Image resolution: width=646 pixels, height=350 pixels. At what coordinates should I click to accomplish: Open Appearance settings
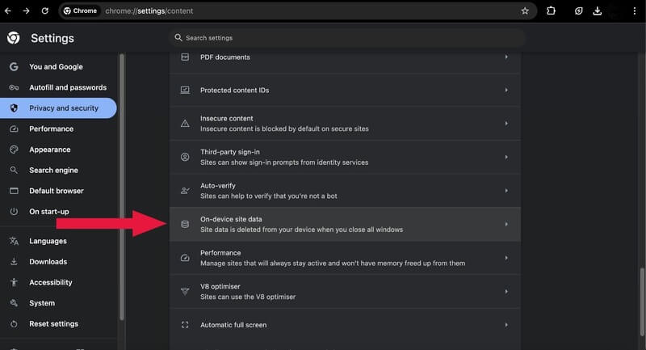pyautogui.click(x=58, y=150)
